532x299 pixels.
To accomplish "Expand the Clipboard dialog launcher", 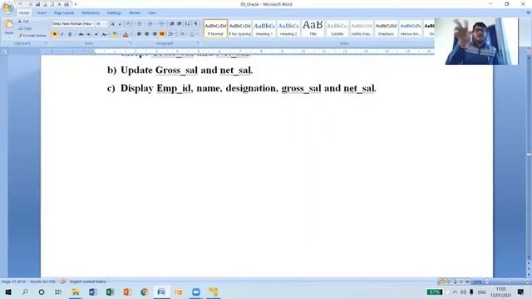I will click(47, 43).
